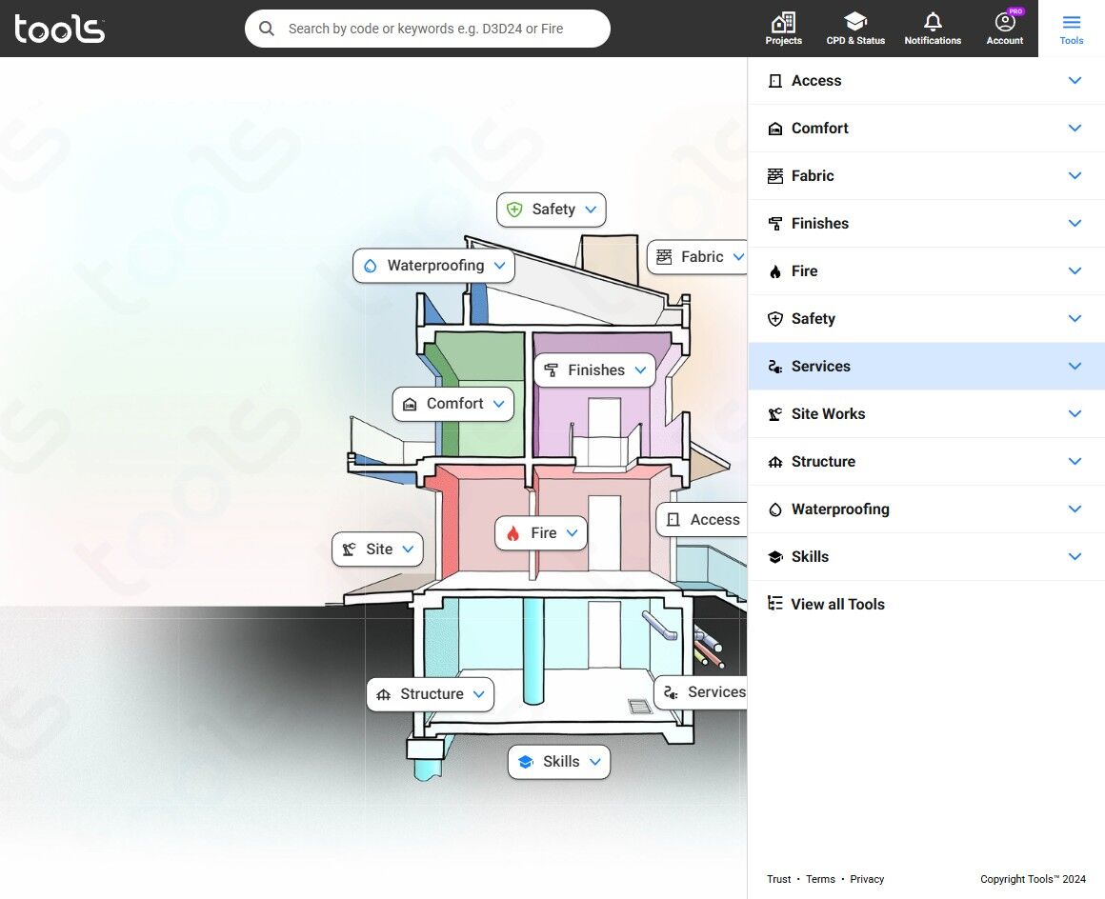Open the Privacy footer link
Image resolution: width=1105 pixels, height=899 pixels.
click(x=867, y=879)
